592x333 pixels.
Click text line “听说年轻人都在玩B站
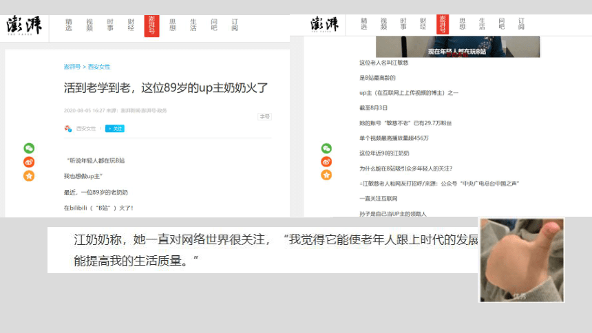pos(95,161)
